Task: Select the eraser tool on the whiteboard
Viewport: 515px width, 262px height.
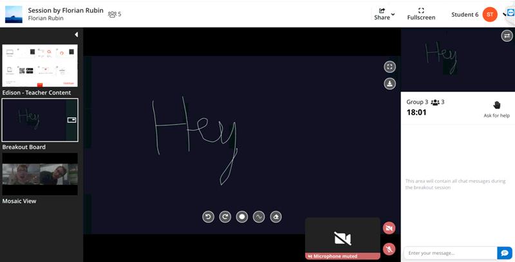Action: point(276,217)
